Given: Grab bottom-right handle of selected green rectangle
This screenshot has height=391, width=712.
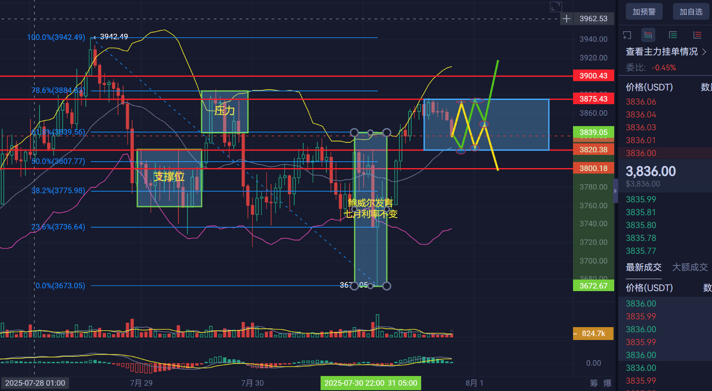Looking at the screenshot, I should (x=386, y=286).
